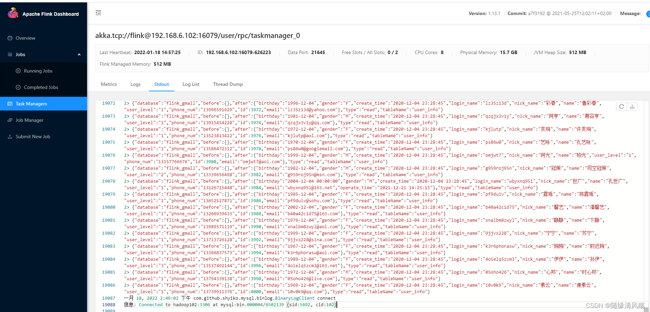Click email lz35z13d@yahoo.com in the log
Screen dimensions: 650x312
tap(312, 110)
